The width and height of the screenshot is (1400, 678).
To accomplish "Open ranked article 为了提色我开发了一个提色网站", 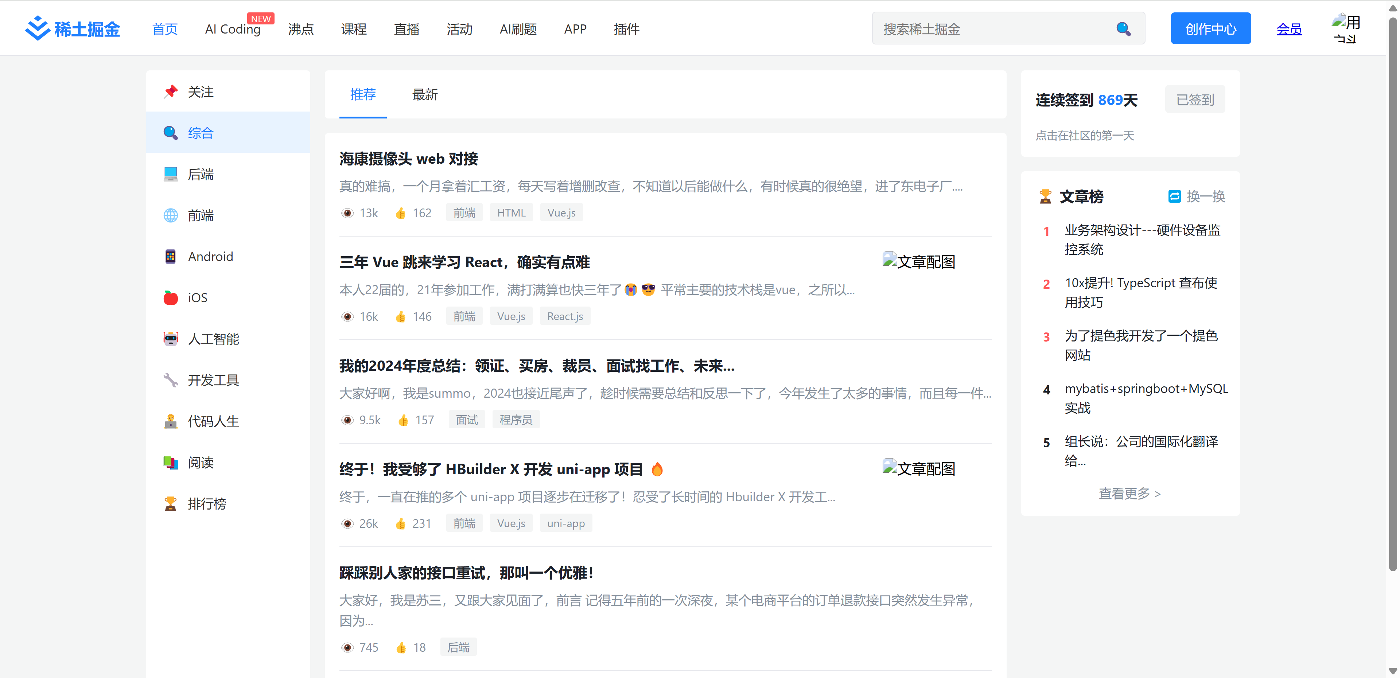I will pos(1141,346).
